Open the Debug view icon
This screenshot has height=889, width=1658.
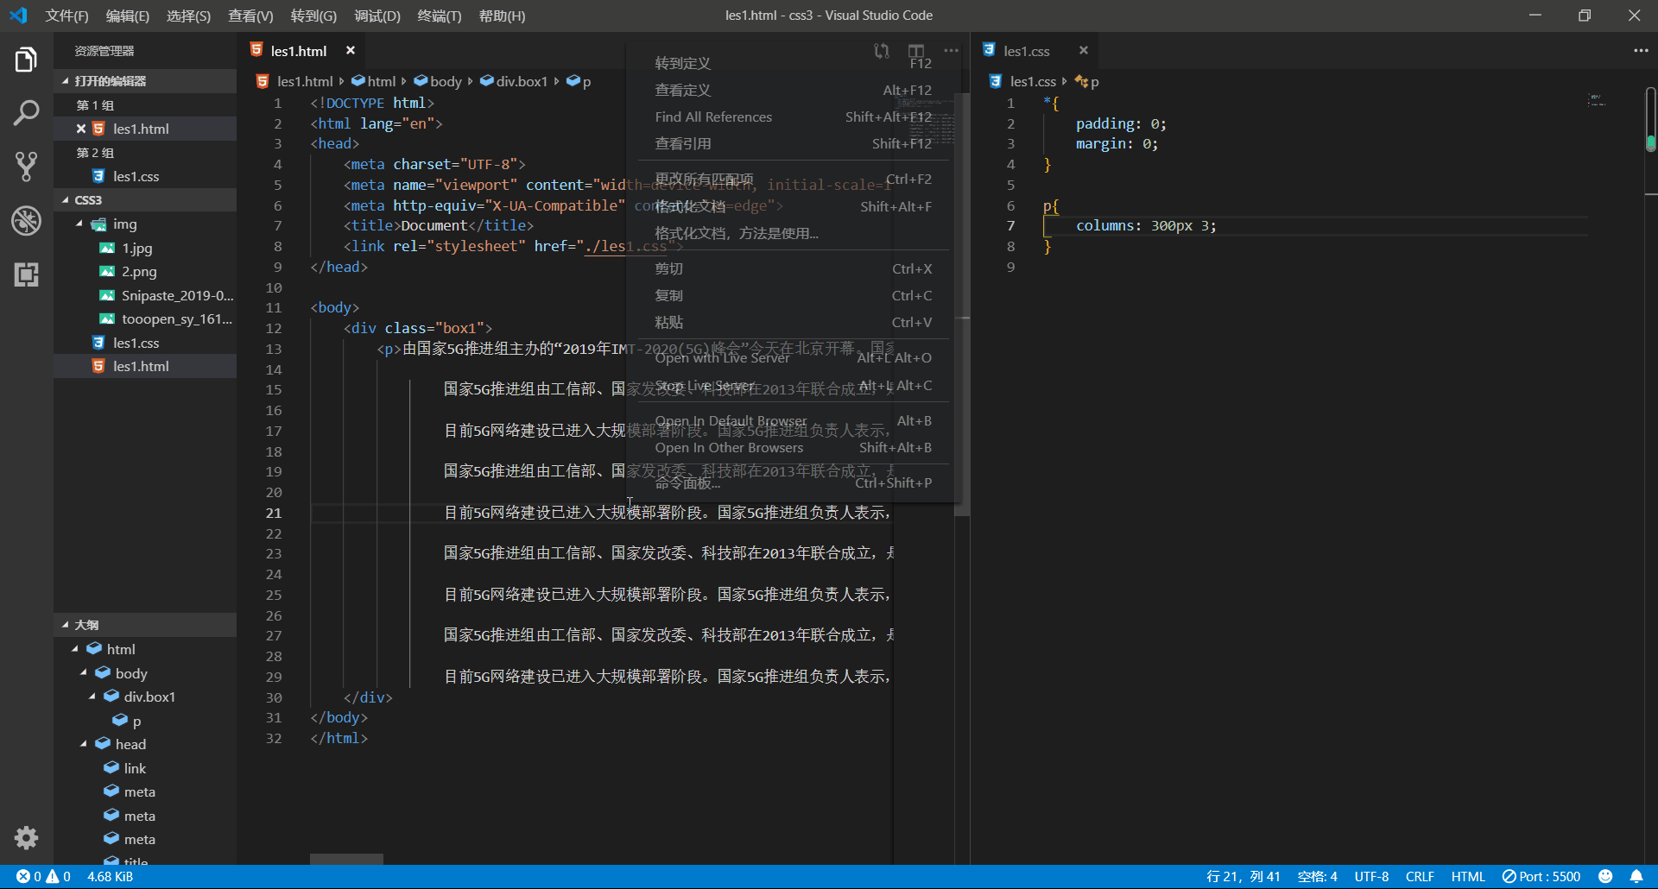26,221
